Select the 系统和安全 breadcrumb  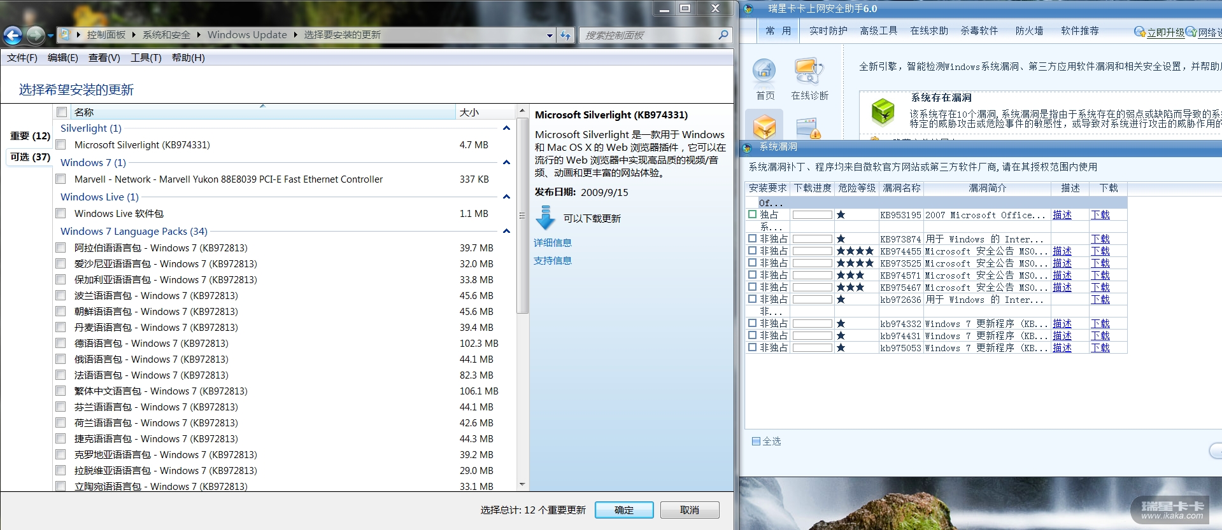click(166, 35)
